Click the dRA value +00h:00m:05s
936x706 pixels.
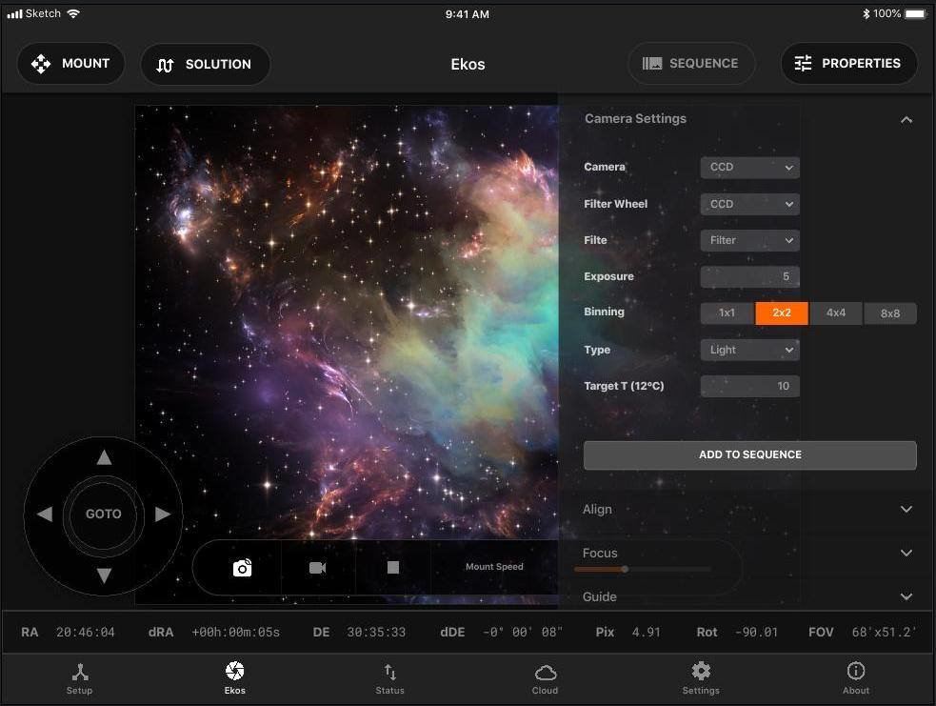click(235, 632)
